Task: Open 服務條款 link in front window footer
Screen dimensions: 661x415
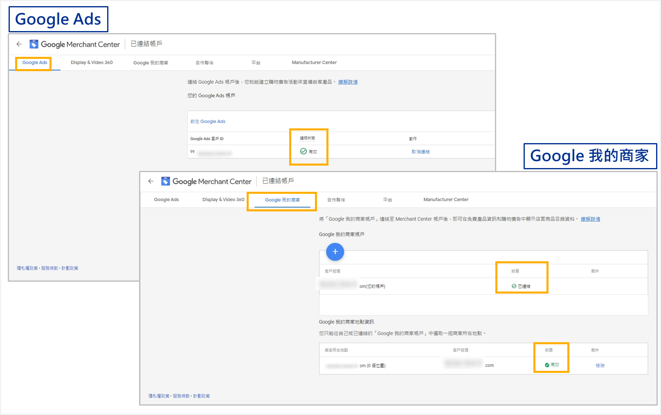Action: pos(181,396)
